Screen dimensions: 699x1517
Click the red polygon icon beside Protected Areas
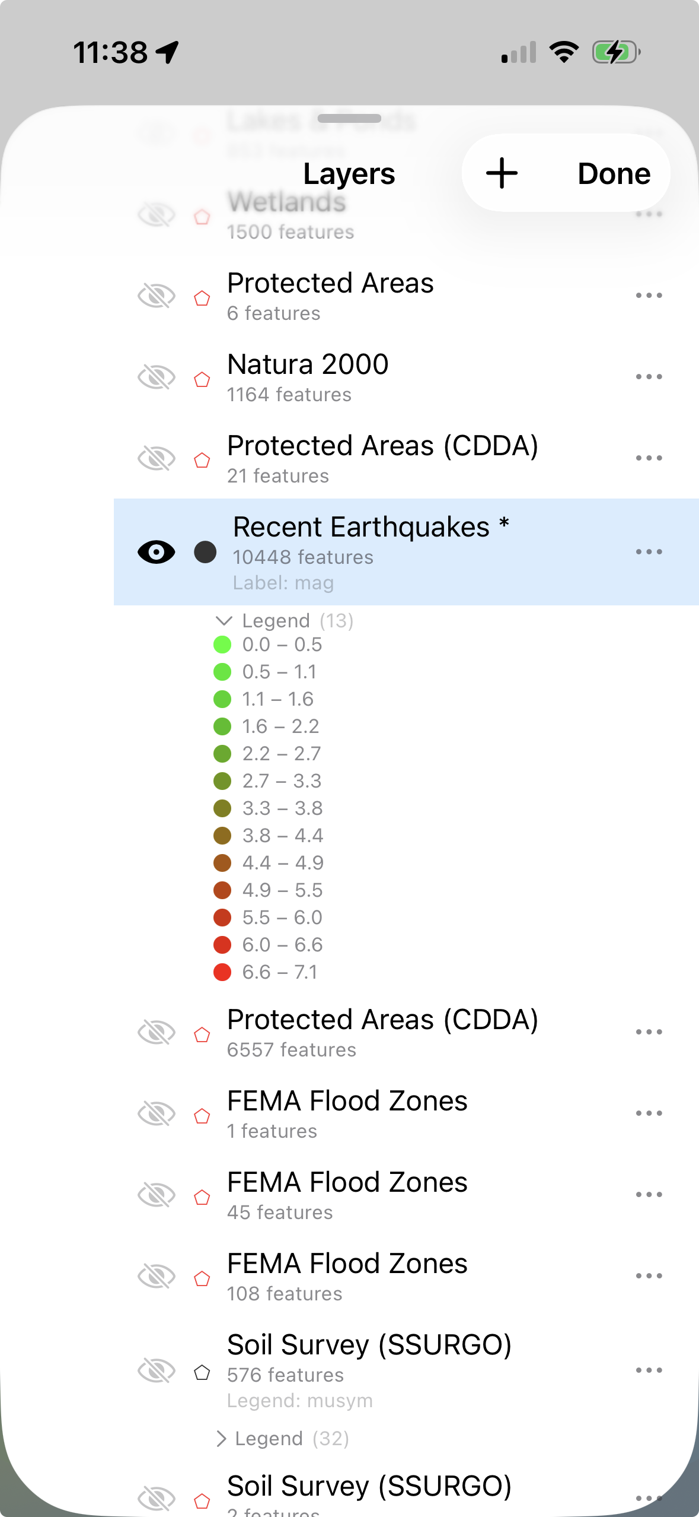[x=202, y=298]
